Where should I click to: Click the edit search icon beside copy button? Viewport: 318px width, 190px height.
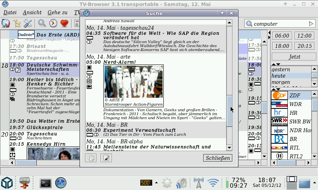(106, 158)
